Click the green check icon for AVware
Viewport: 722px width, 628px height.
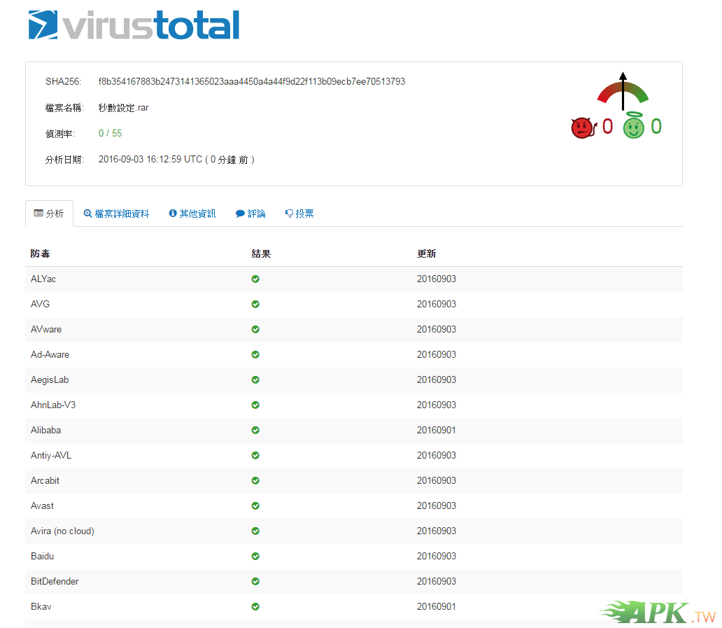point(255,330)
